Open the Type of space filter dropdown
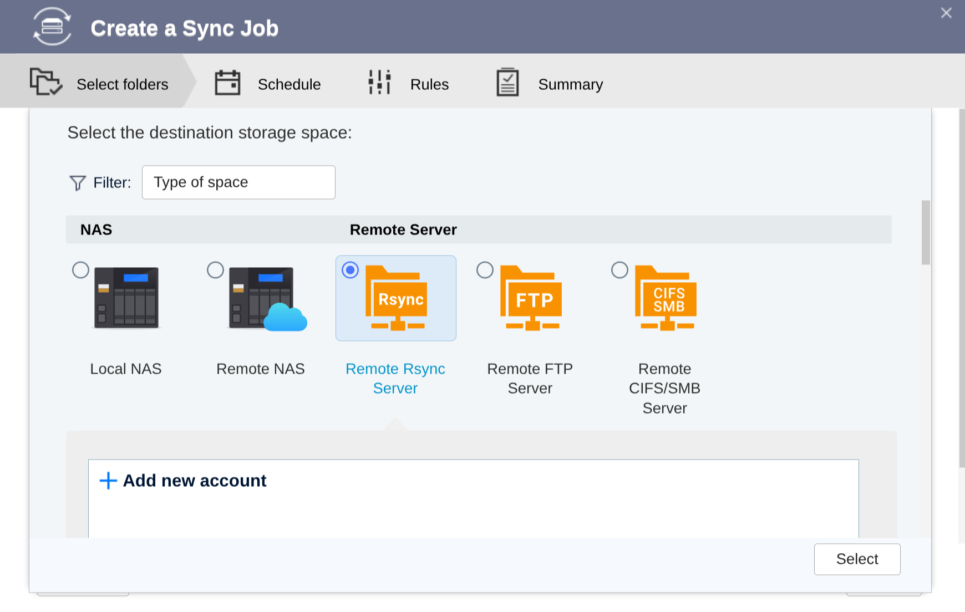This screenshot has width=965, height=612. point(238,182)
